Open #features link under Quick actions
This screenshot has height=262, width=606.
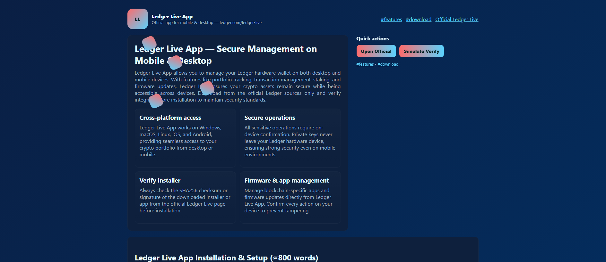pyautogui.click(x=365, y=64)
